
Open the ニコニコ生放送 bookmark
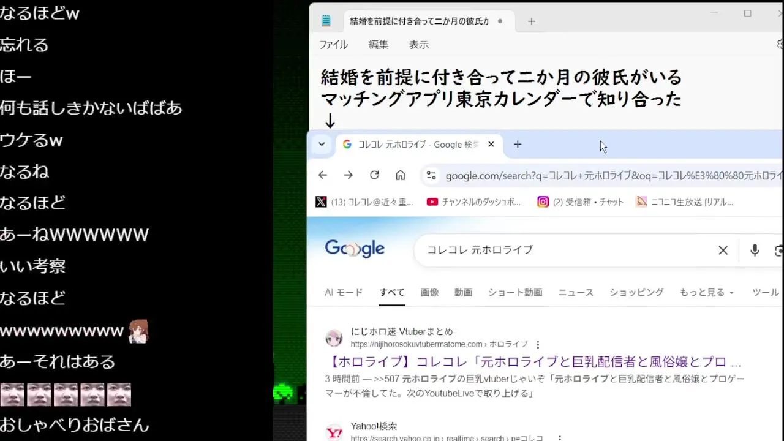(684, 202)
